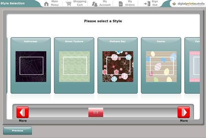Viewport: 206px width, 138px height.
Task: Select the Green Texture thumbnail
Action: click(75, 67)
